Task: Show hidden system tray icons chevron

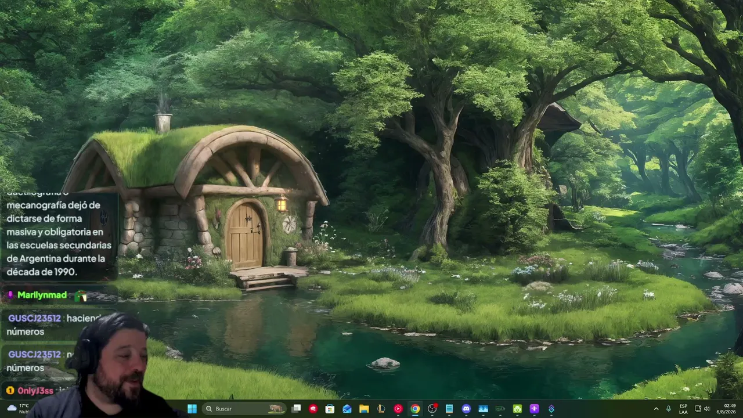Action: click(x=657, y=409)
